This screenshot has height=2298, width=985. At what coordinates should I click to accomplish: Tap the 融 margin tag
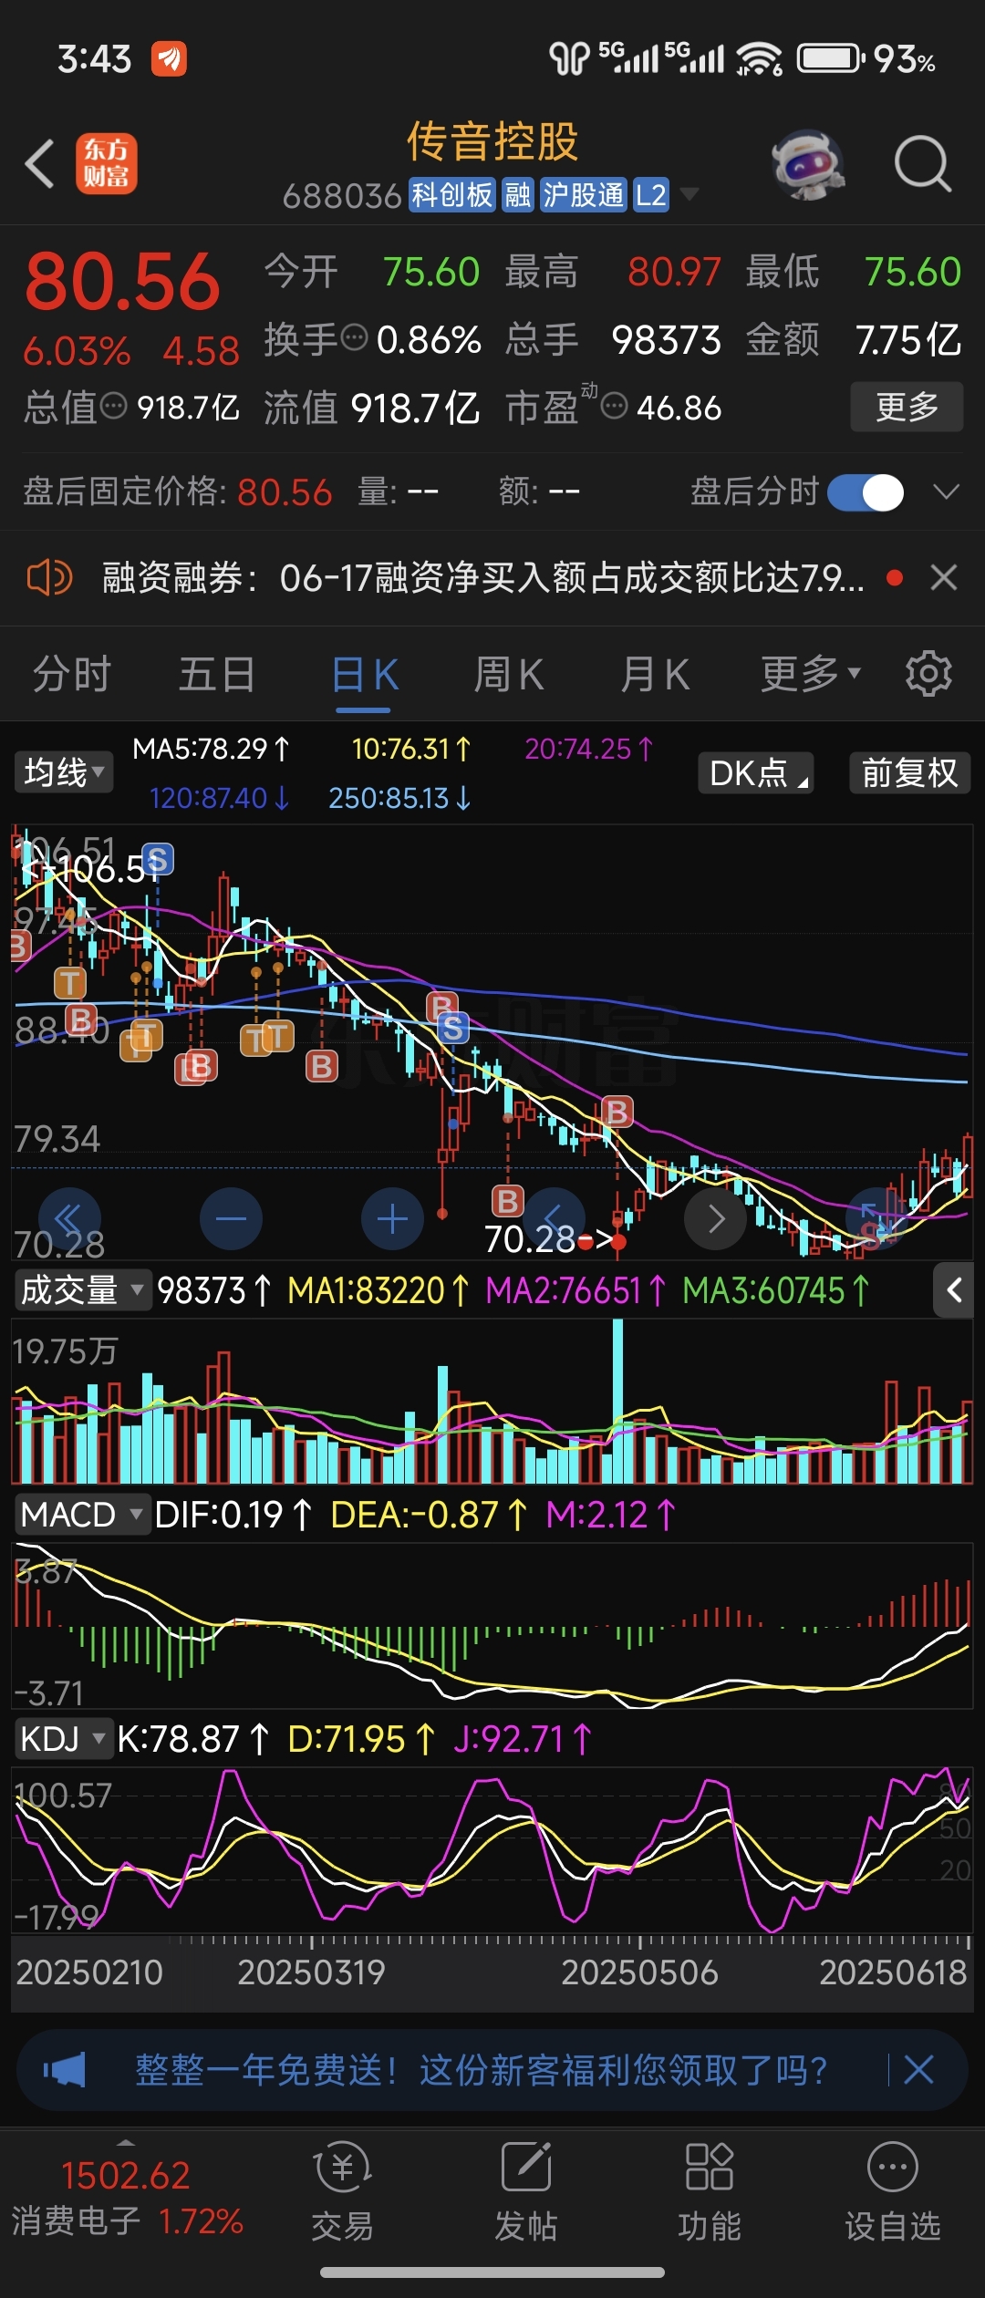point(518,194)
